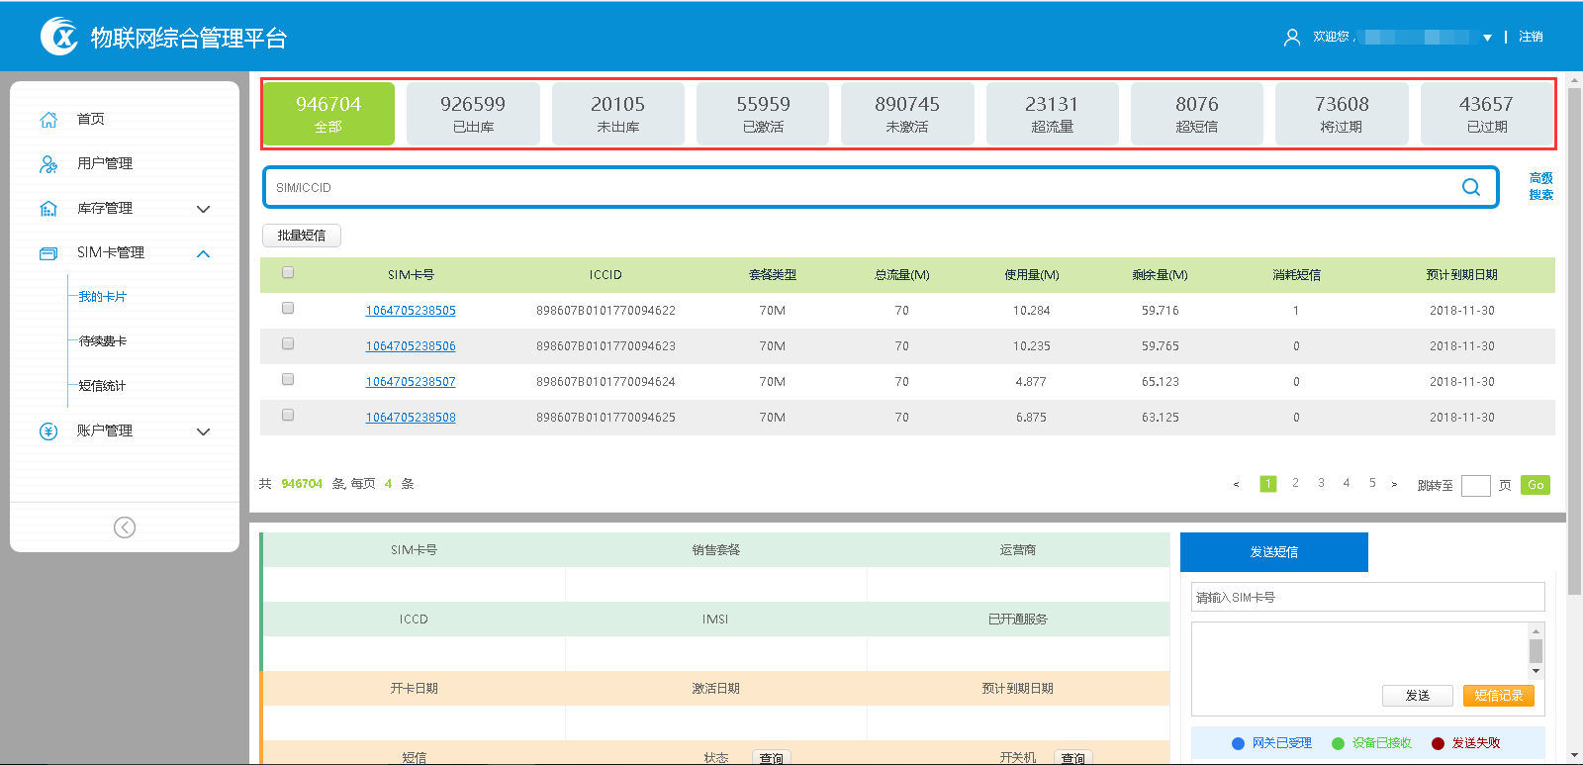1583x765 pixels.
Task: Click the user management icon in sidebar
Action: pyautogui.click(x=48, y=164)
